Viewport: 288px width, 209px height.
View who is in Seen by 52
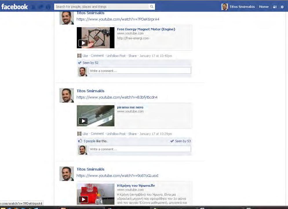(90, 63)
